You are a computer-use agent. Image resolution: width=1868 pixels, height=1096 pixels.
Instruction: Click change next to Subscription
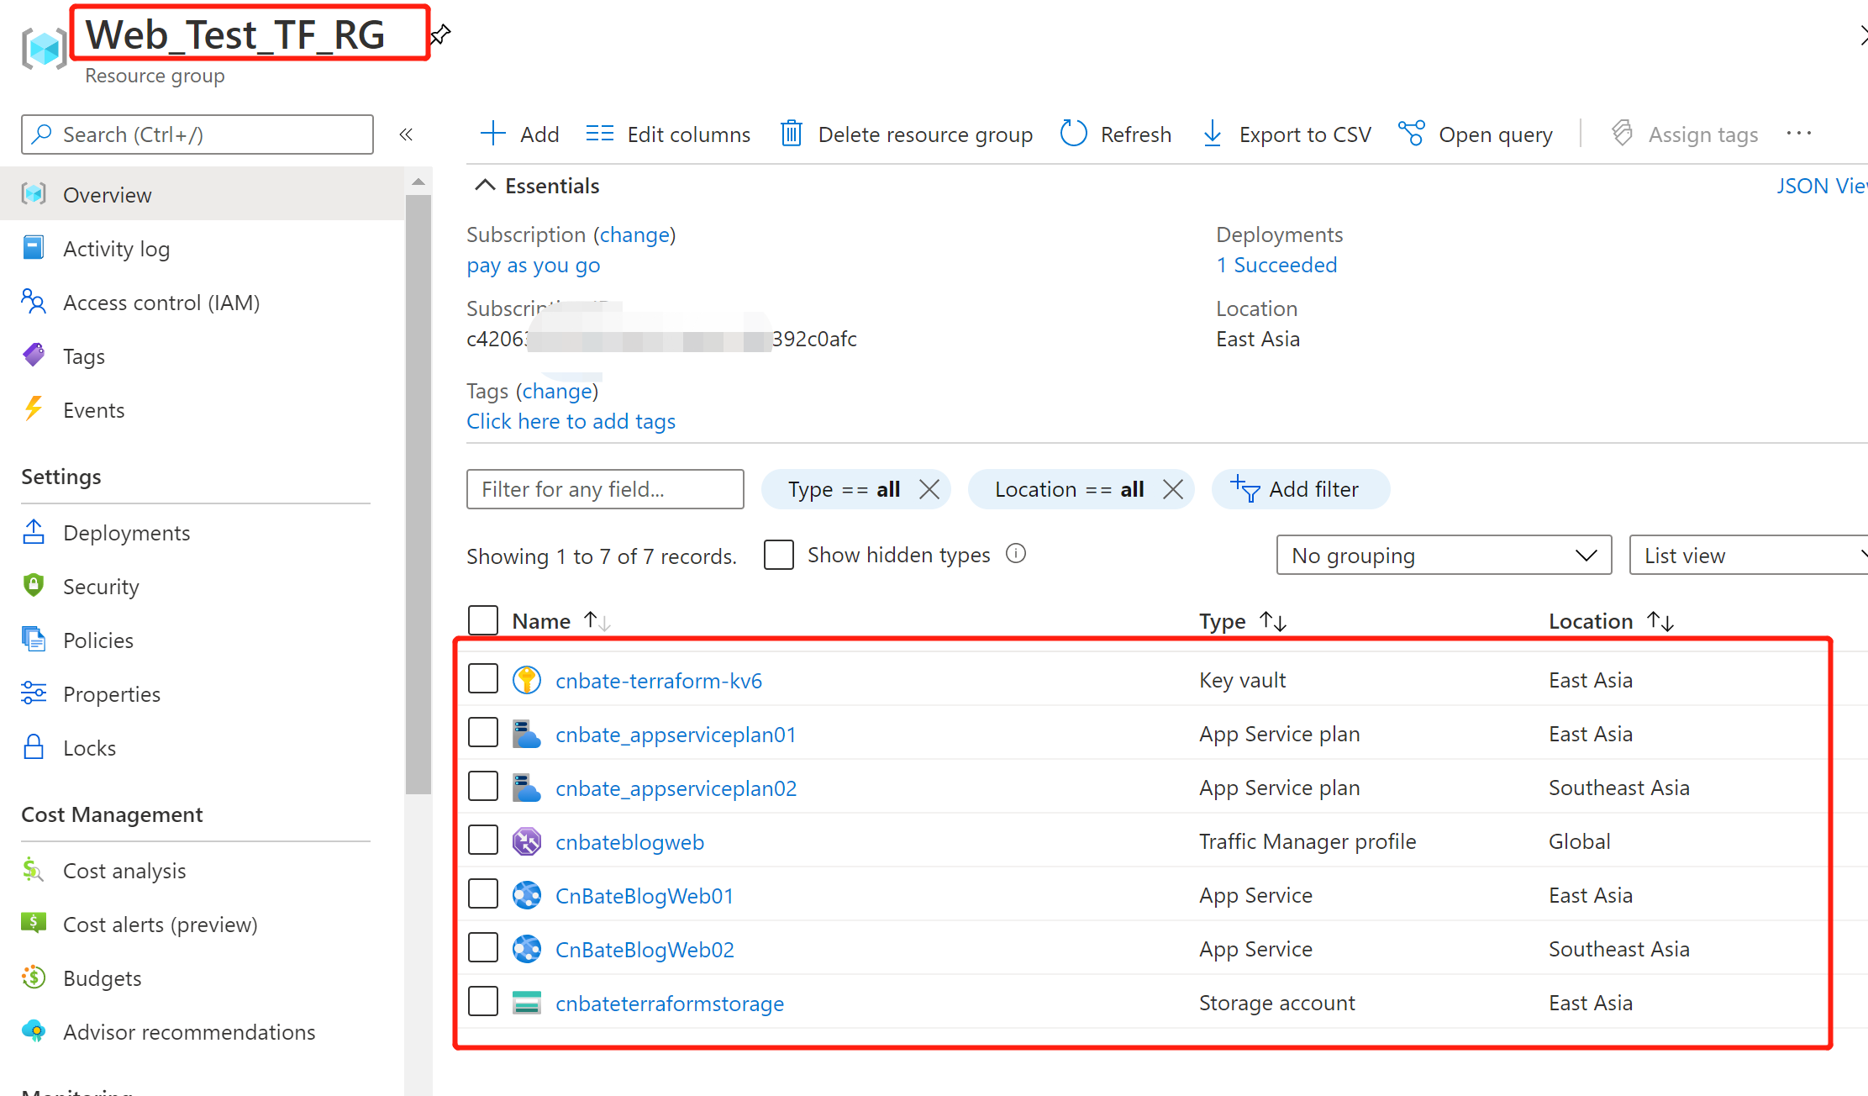[634, 234]
